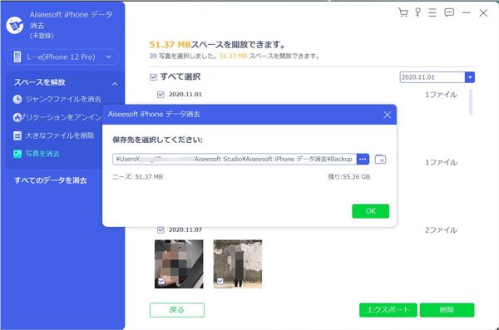Click the ニーズ: 51.37 MB text
This screenshot has width=499, height=330.
point(137,177)
